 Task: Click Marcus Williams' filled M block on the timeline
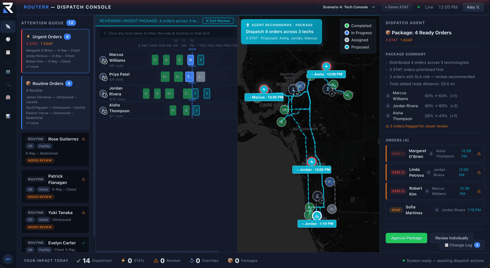190,60
